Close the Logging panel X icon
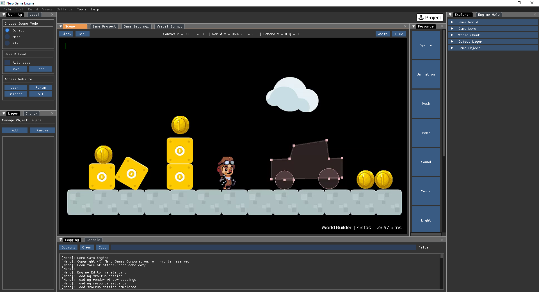Viewport: 539px width, 292px height. (x=442, y=240)
